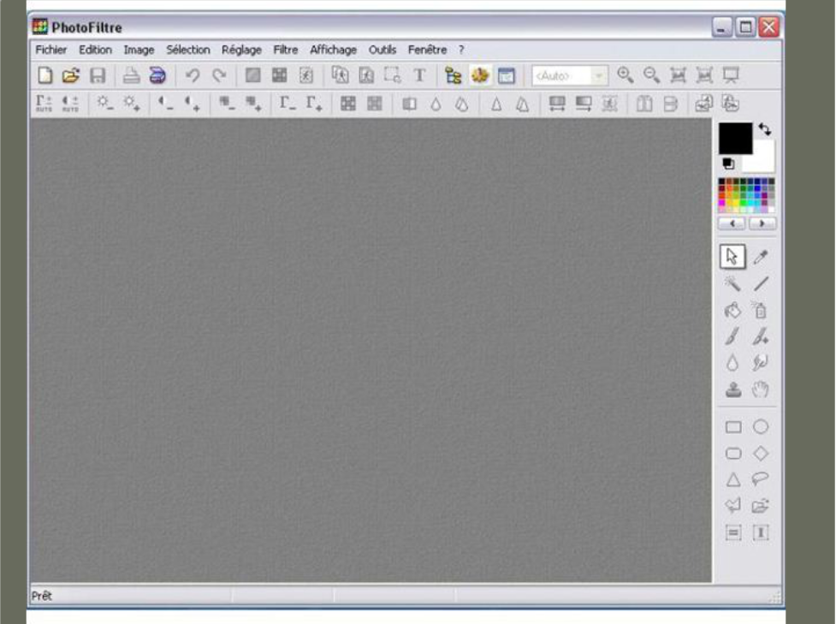836x624 pixels.
Task: Click the Zoom in magnifier
Action: click(x=625, y=75)
